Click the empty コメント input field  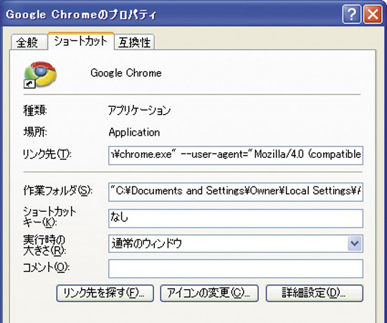(236, 268)
